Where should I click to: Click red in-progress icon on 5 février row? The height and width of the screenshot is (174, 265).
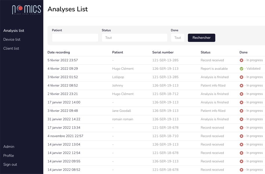coord(241,60)
